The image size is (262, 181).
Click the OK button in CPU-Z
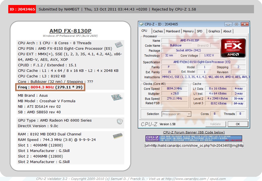pos(238,124)
